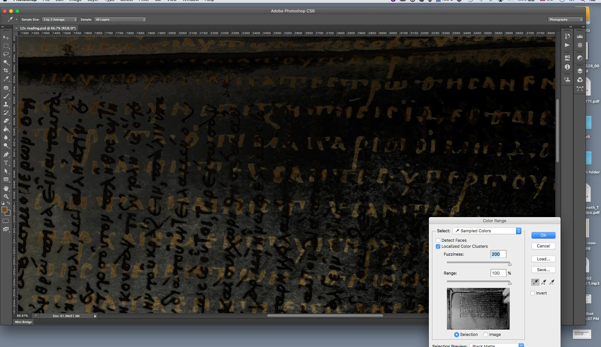Select the Paint Bucket tool

[6, 129]
